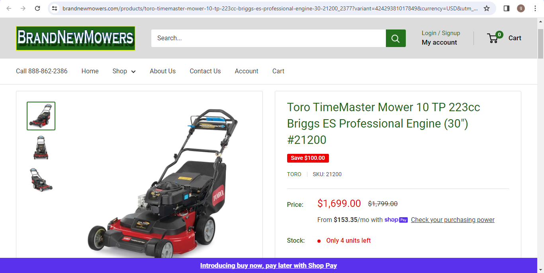
Task: Click the BrandNewMowers logo
Action: coord(76,38)
